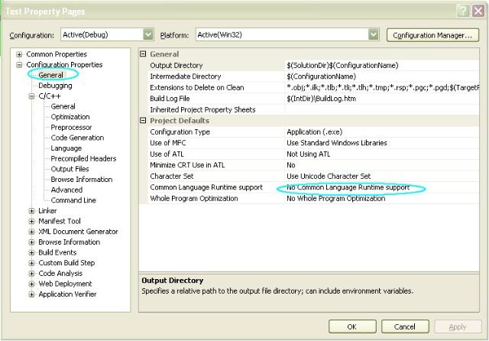The width and height of the screenshot is (489, 341).
Task: Select the Common Properties label
Action: (57, 54)
